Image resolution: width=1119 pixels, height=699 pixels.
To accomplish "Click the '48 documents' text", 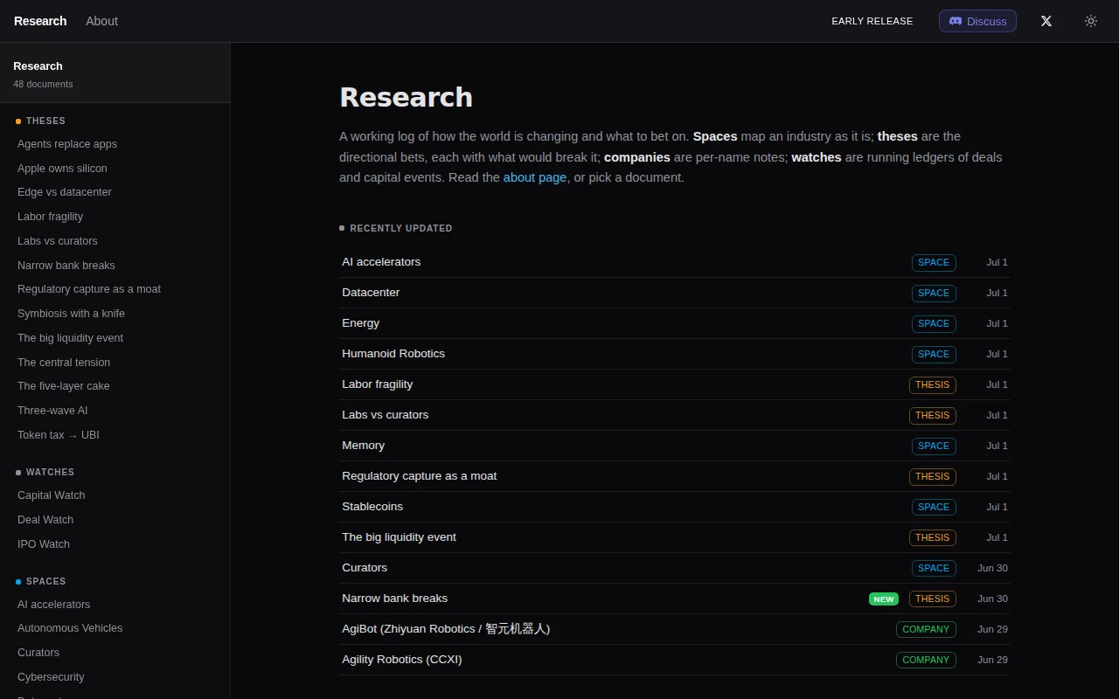I will click(x=43, y=85).
